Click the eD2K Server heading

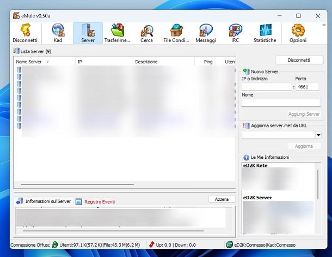[x=257, y=198]
